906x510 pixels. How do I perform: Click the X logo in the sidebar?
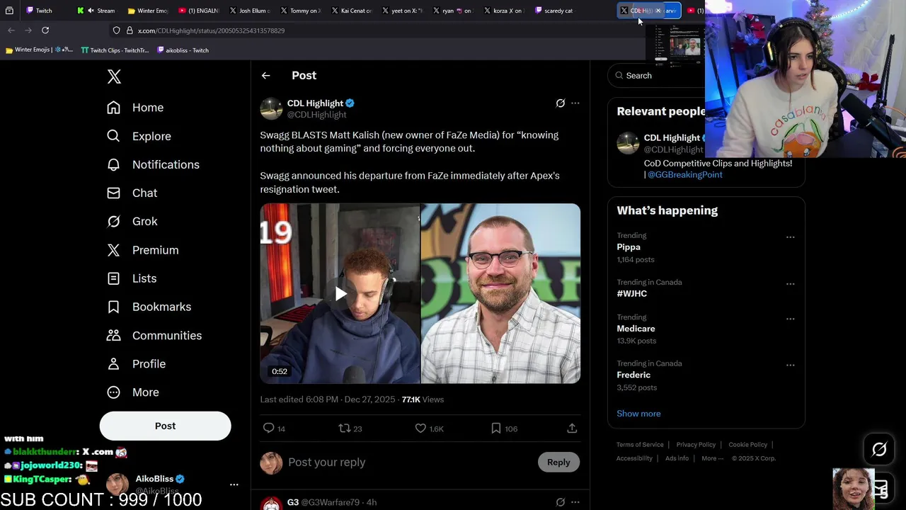click(x=114, y=76)
